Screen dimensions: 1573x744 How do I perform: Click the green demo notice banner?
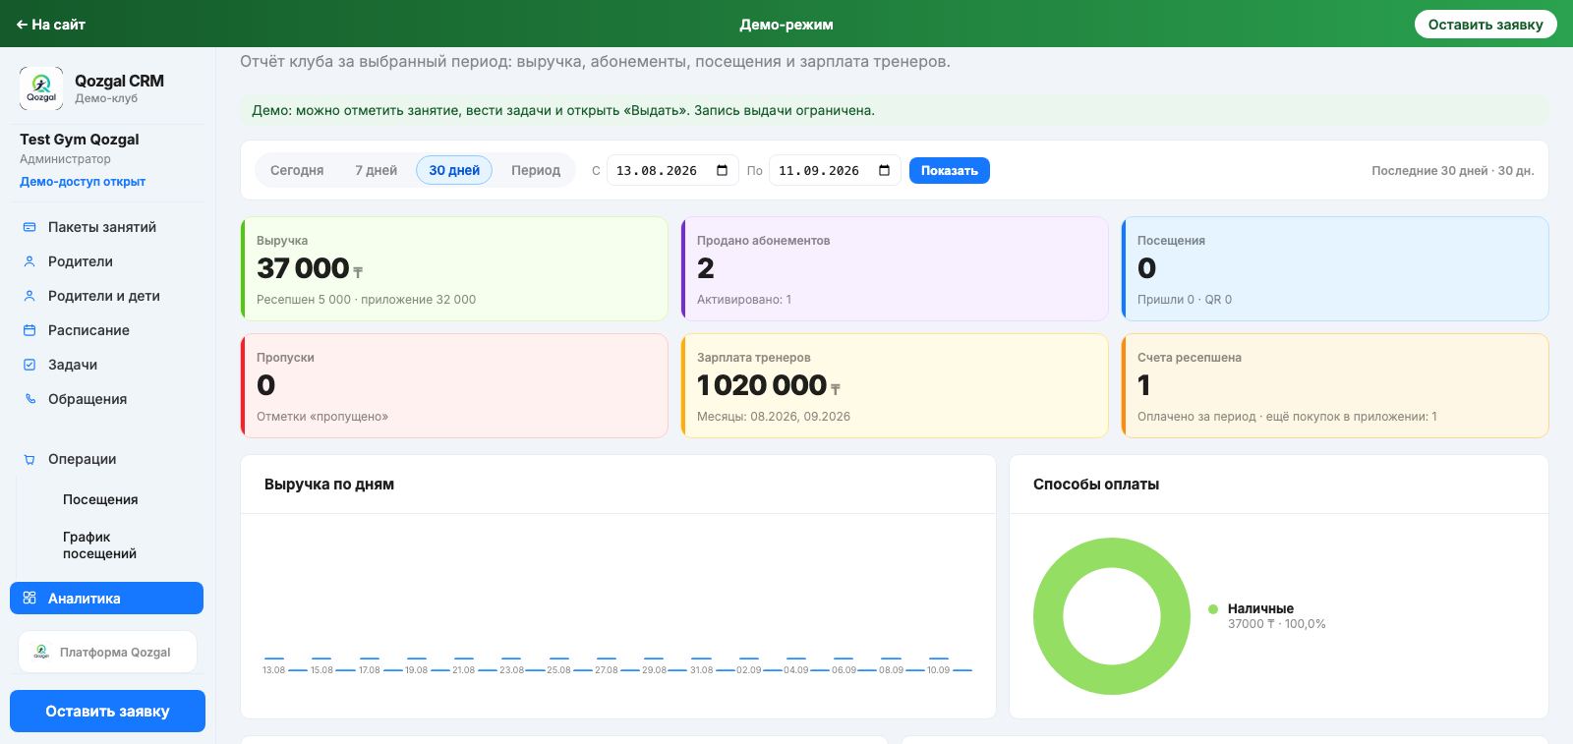895,110
